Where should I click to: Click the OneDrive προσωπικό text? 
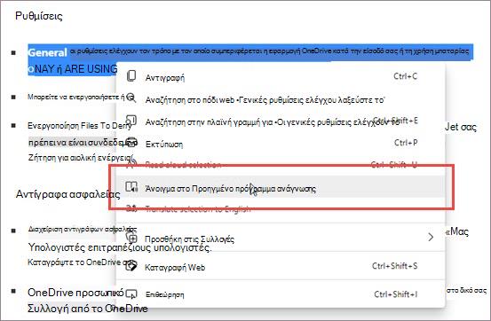(75, 293)
